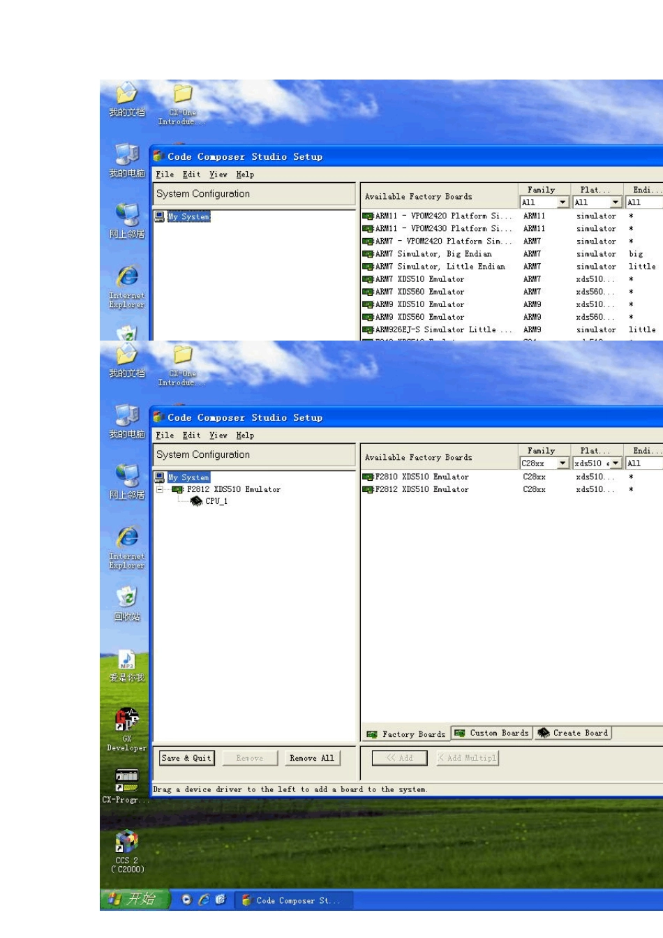Open the File menu in the lower Setup window
This screenshot has width=663, height=938.
tap(165, 435)
